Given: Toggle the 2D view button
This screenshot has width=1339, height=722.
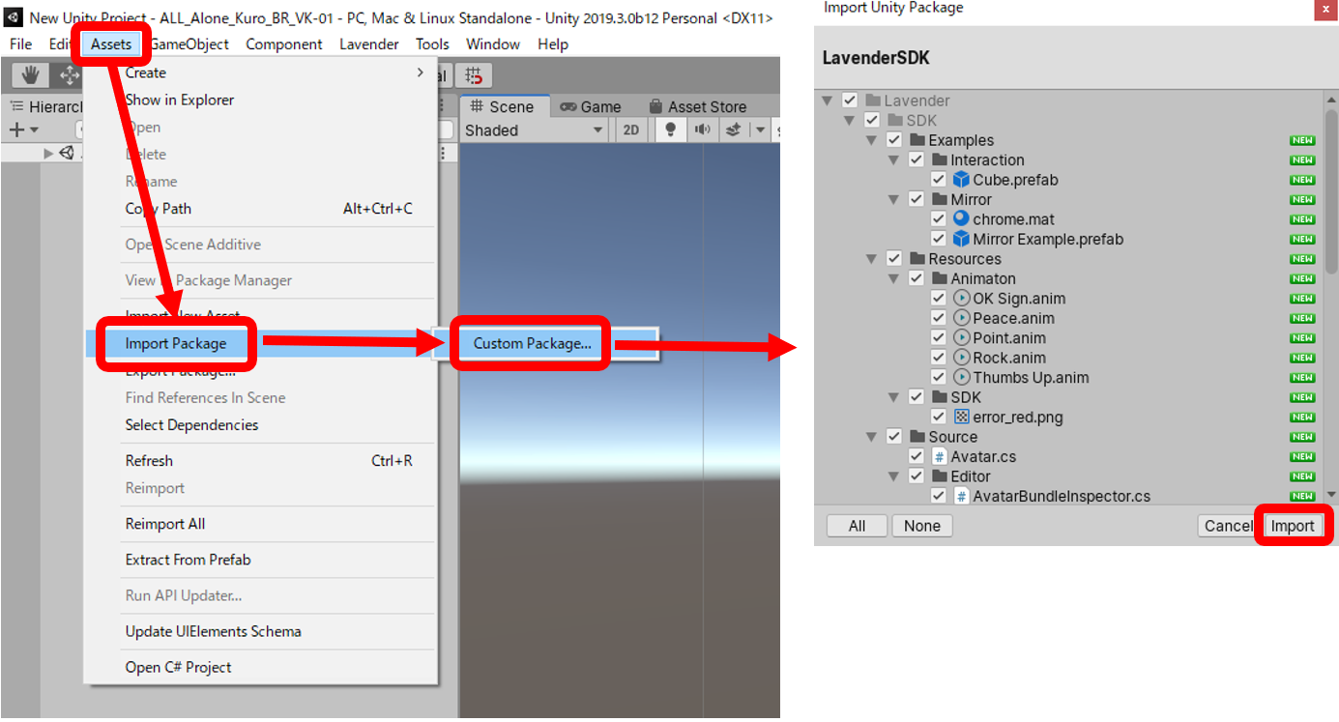Looking at the screenshot, I should click(631, 130).
